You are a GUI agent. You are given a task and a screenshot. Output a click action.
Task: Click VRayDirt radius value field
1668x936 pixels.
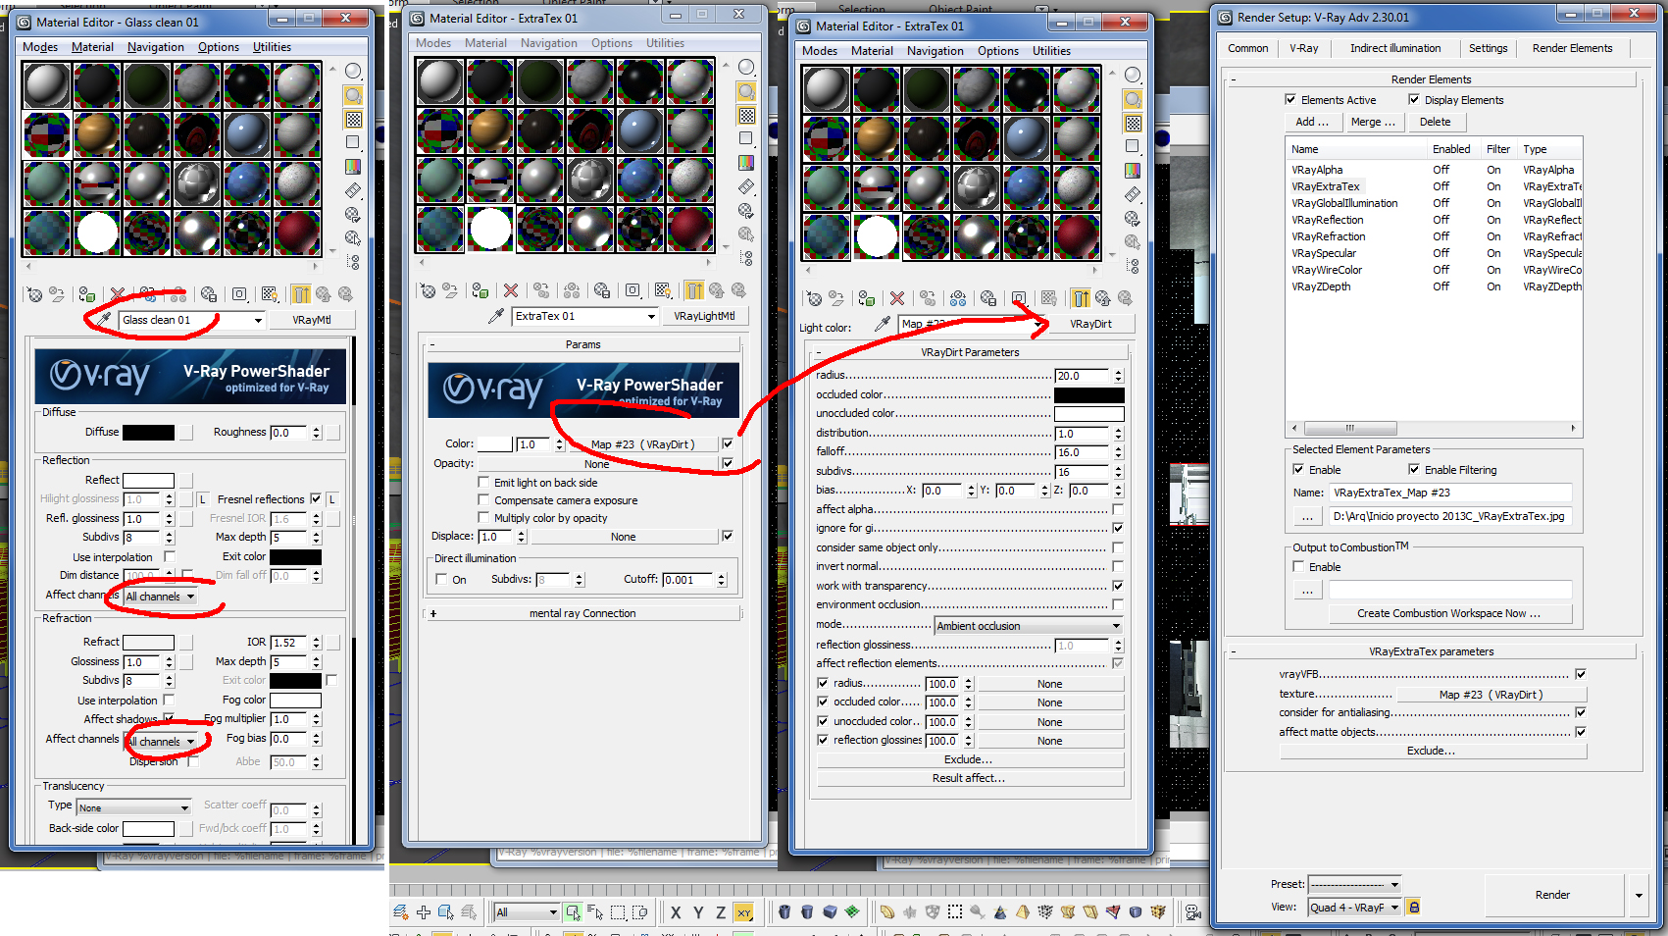1083,376
